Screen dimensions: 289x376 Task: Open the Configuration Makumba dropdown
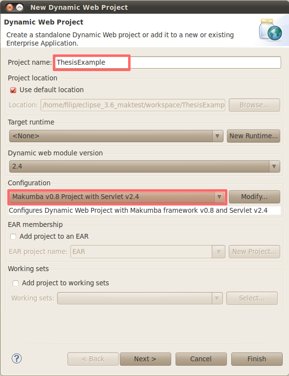coord(117,197)
